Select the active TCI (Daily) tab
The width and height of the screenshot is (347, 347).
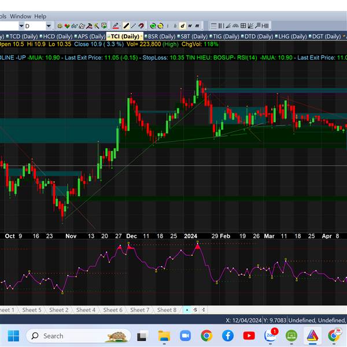(125, 36)
